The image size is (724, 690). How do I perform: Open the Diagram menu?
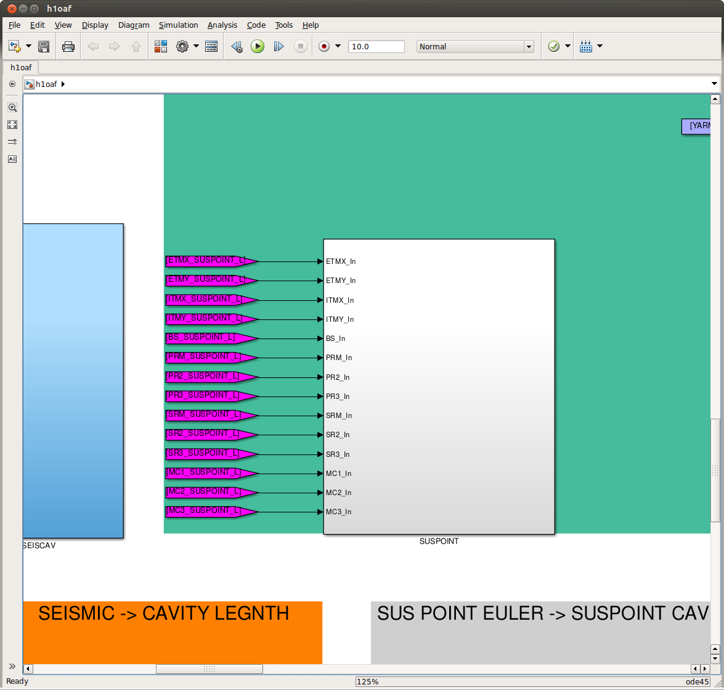coord(134,25)
